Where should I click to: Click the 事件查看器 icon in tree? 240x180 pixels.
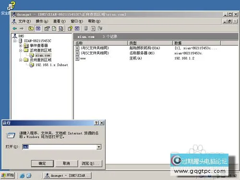coord(26,46)
